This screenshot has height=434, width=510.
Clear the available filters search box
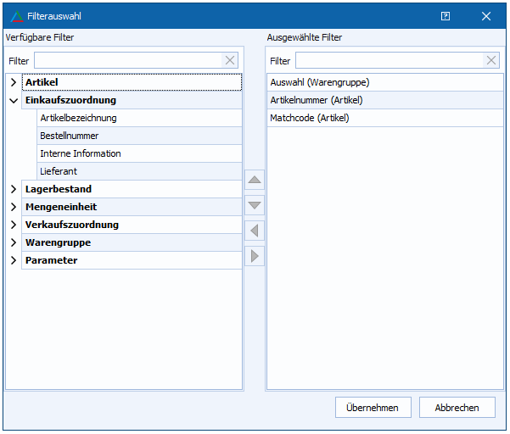coord(230,60)
